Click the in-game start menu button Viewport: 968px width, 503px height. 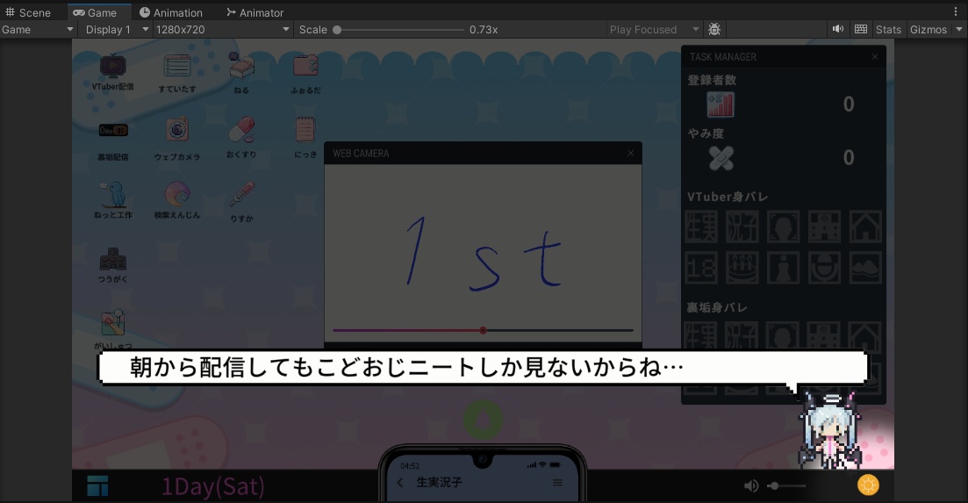[97, 485]
